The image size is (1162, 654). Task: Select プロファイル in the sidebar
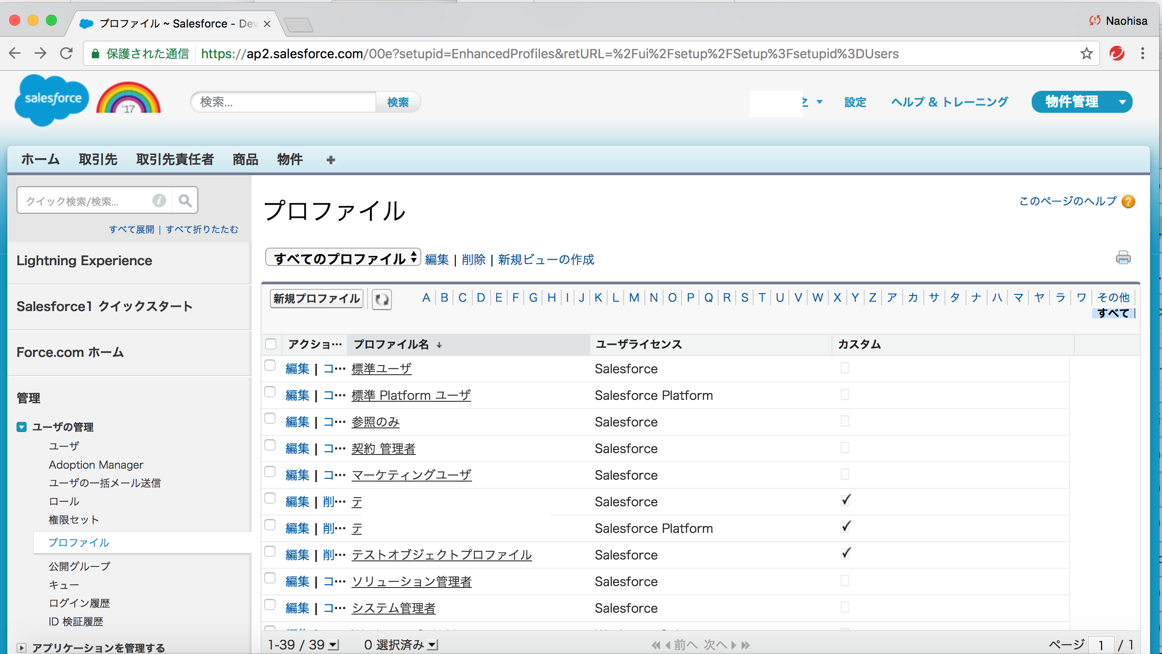(79, 543)
